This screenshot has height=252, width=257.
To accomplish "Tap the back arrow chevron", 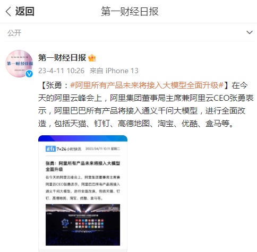I will [x=8, y=12].
